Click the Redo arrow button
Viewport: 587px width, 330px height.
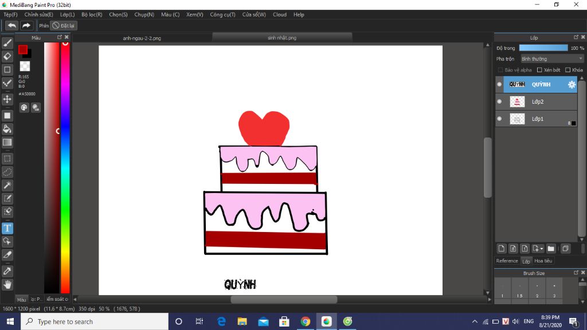pyautogui.click(x=26, y=25)
